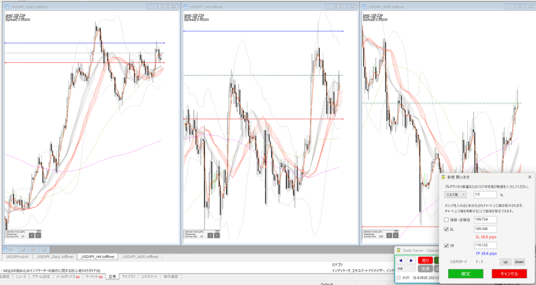Select the red horizontal line on Daily chart
The image size is (536, 285).
coord(84,62)
